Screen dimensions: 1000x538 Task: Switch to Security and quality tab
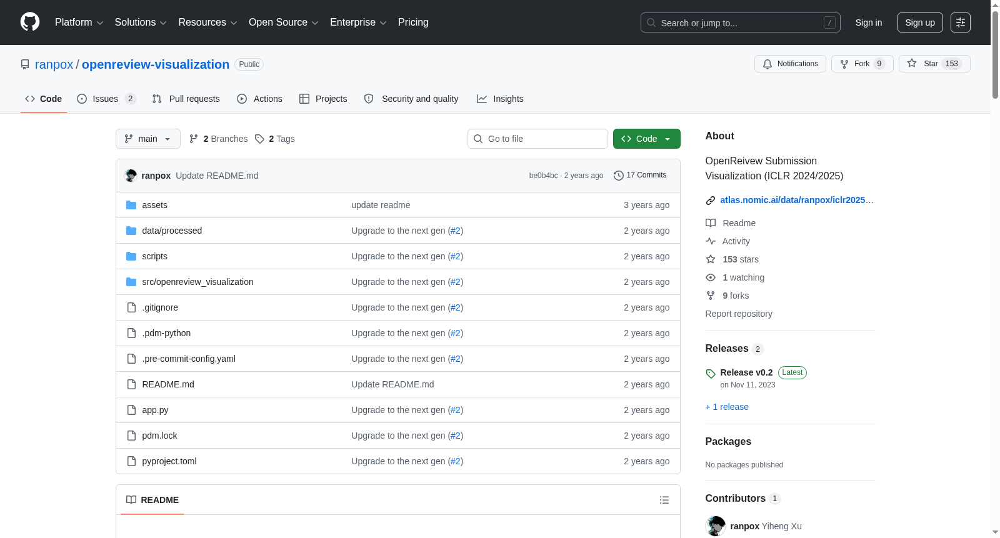(x=411, y=99)
